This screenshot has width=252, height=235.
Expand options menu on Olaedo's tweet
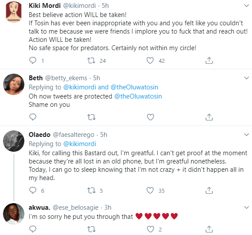coord(246,135)
